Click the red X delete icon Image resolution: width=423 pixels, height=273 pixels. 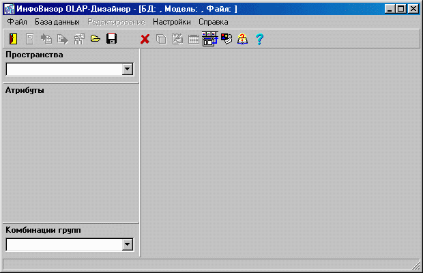point(145,40)
